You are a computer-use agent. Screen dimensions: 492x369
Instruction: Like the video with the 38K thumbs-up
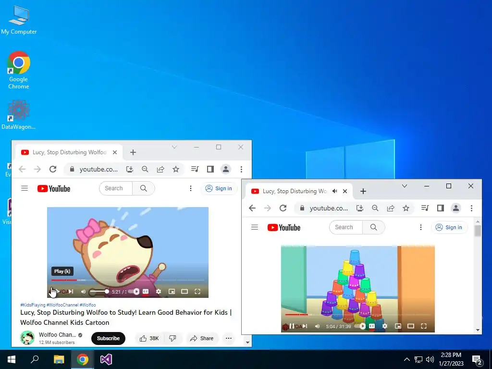click(149, 338)
